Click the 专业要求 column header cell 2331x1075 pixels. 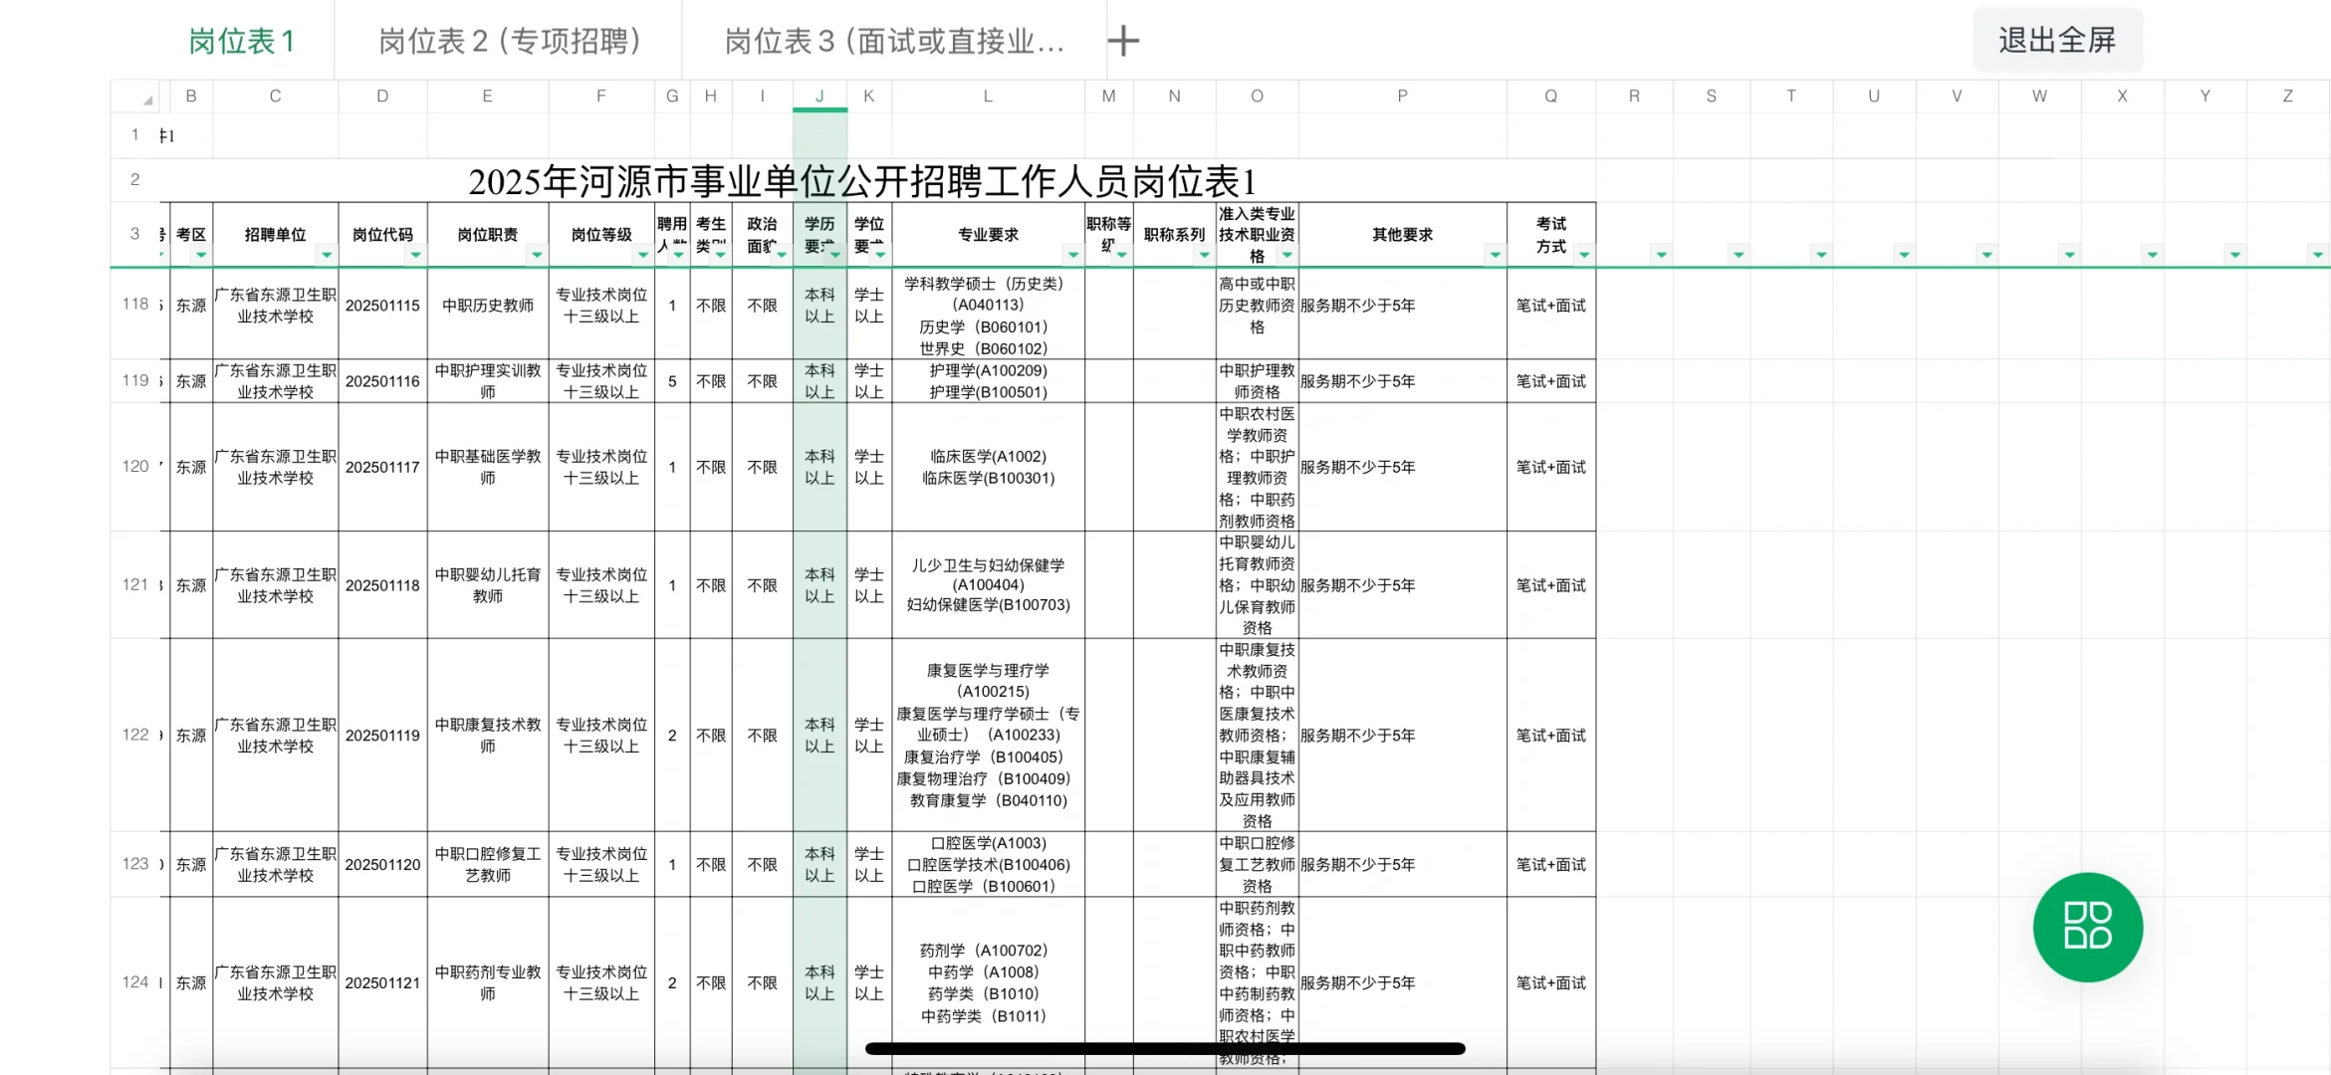coord(988,235)
